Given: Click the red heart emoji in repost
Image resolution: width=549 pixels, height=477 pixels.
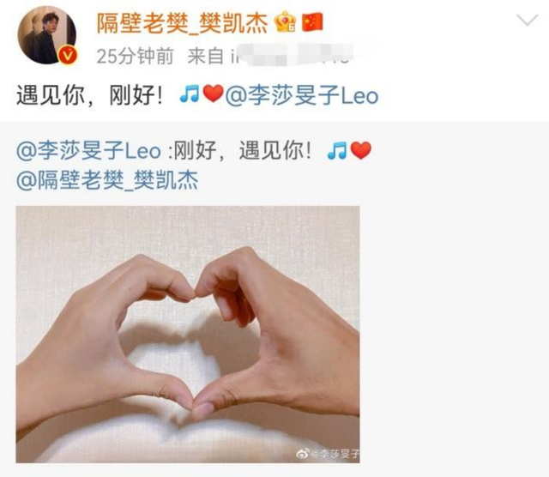Looking at the screenshot, I should (x=360, y=151).
